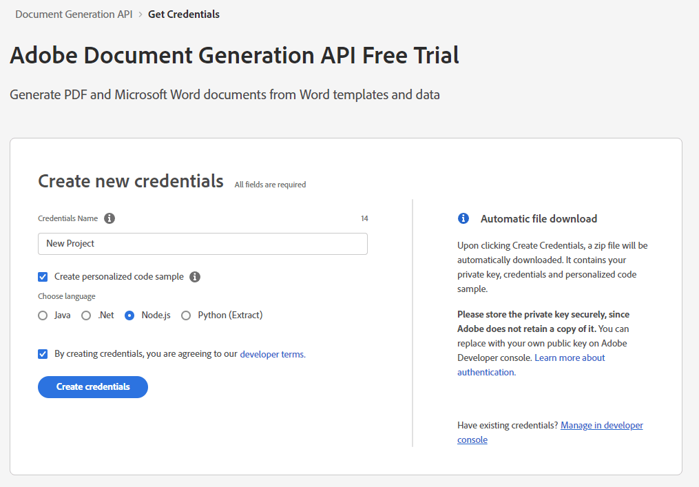
Task: Pick the Python (Extract) radio option
Action: [x=186, y=315]
